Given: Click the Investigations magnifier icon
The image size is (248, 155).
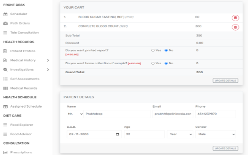Looking at the screenshot, I should [5, 69].
